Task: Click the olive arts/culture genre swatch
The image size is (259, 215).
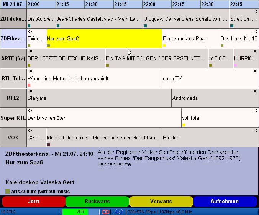Action: (7, 191)
